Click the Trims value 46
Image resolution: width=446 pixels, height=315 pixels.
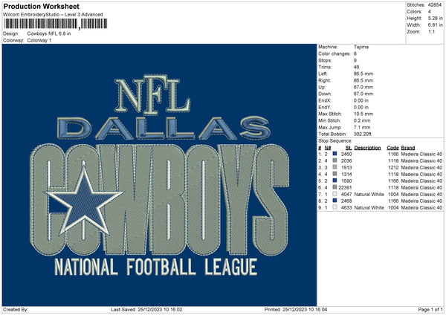pos(356,67)
